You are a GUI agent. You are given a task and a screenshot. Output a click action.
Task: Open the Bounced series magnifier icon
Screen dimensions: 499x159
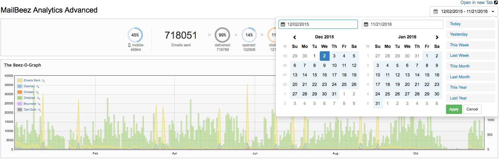(39, 104)
